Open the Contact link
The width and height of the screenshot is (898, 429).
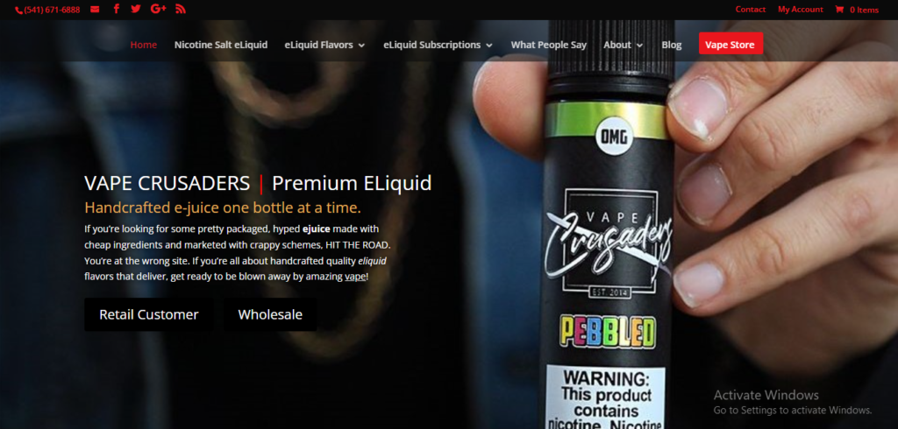pyautogui.click(x=751, y=9)
